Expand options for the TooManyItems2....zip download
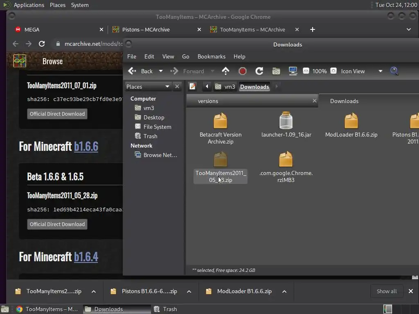The height and width of the screenshot is (314, 419). click(94, 292)
